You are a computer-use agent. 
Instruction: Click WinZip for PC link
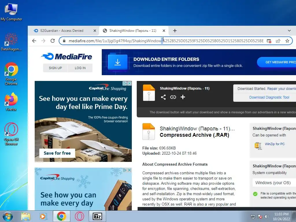click(x=275, y=144)
